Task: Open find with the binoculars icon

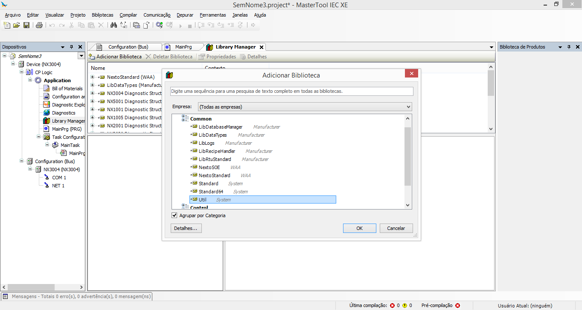Action: click(x=113, y=25)
